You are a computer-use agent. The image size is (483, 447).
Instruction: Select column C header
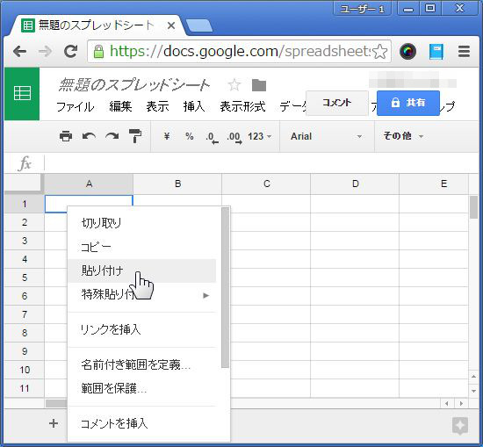pos(266,184)
